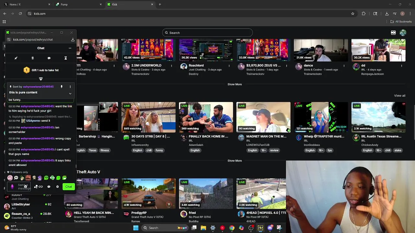Click the View all link

coord(399,95)
